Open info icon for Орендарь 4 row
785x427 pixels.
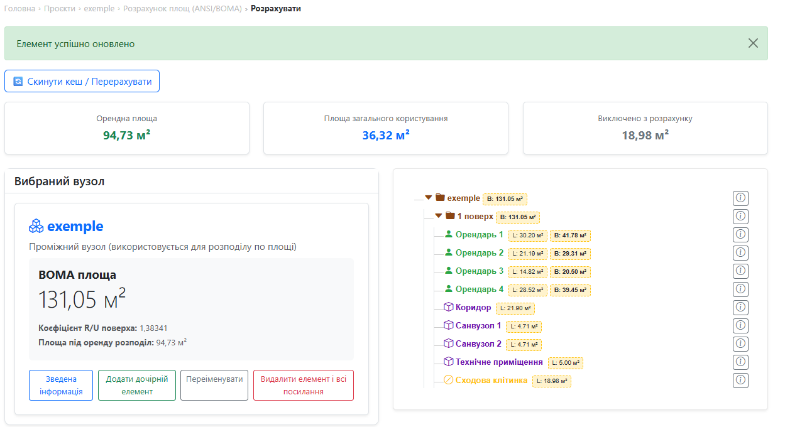(x=740, y=289)
